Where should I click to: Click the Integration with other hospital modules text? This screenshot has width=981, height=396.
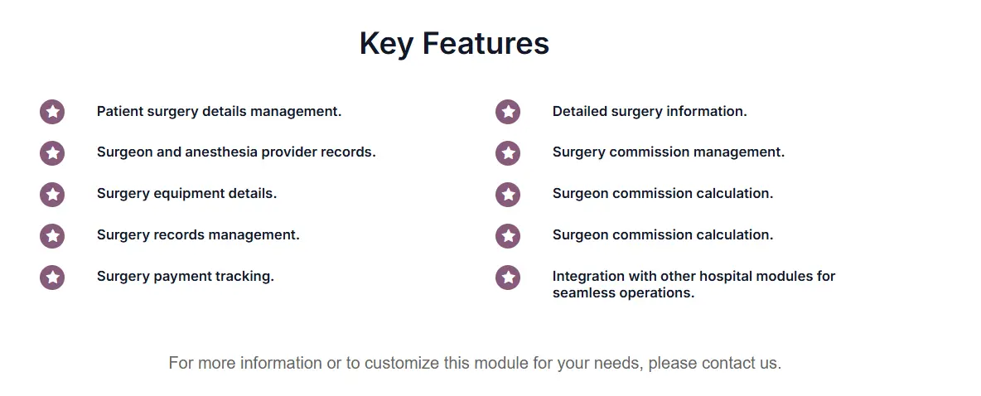tap(693, 284)
